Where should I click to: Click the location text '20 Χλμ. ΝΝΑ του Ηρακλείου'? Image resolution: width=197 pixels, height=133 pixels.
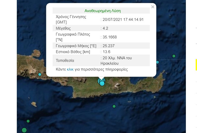[117, 61]
